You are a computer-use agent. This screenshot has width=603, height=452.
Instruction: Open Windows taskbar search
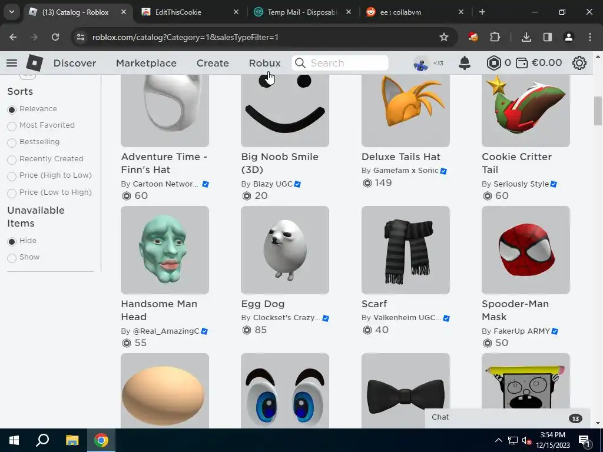pos(42,440)
